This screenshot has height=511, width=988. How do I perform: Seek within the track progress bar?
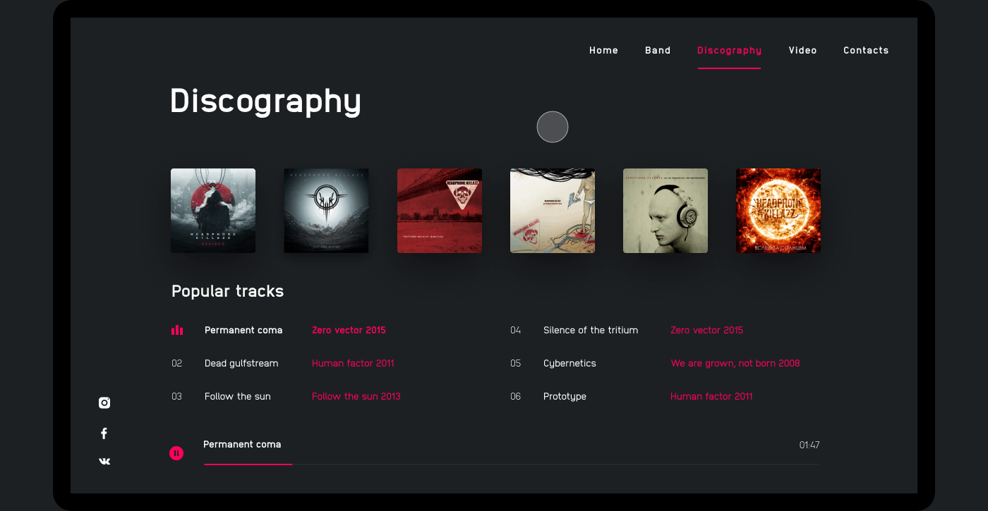(512, 464)
